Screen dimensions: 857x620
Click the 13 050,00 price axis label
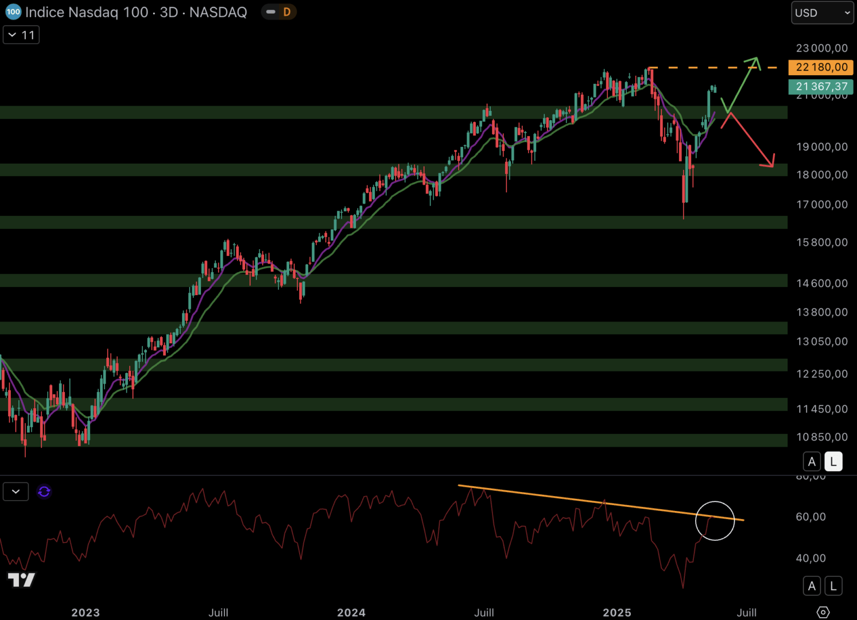pyautogui.click(x=822, y=342)
